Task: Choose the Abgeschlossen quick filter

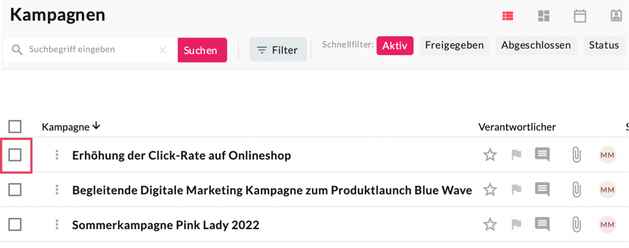Action: (536, 45)
